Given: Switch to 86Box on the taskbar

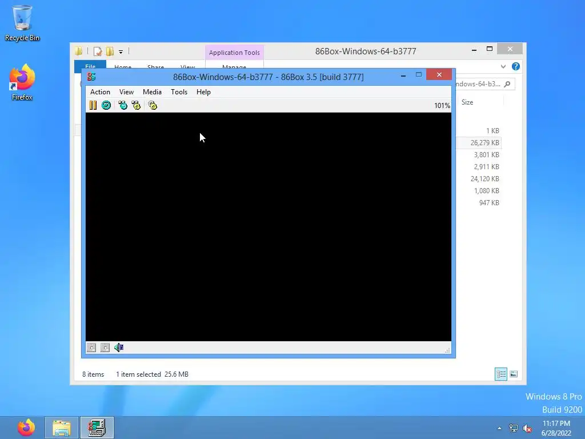Looking at the screenshot, I should pyautogui.click(x=97, y=428).
